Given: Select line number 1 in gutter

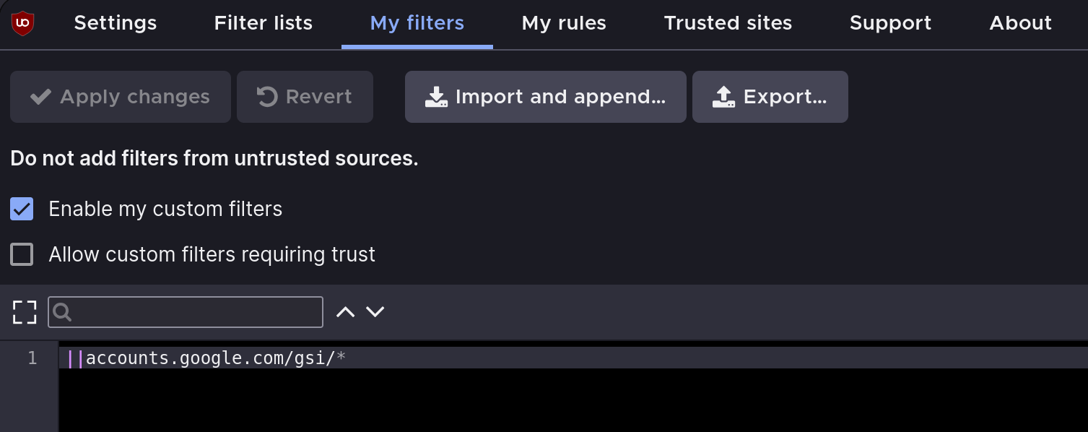Looking at the screenshot, I should (x=32, y=358).
